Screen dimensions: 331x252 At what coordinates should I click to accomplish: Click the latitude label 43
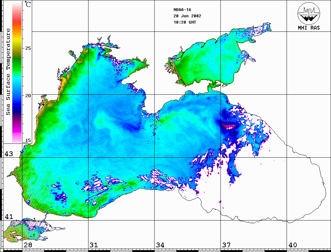pyautogui.click(x=9, y=154)
